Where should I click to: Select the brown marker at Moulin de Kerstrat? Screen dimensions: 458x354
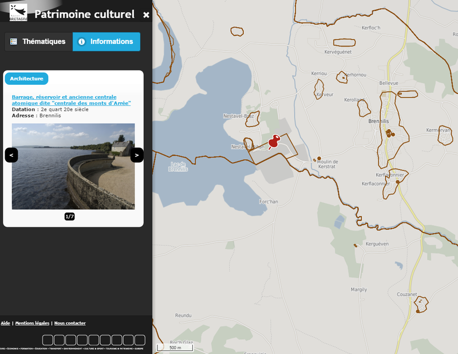click(x=319, y=159)
